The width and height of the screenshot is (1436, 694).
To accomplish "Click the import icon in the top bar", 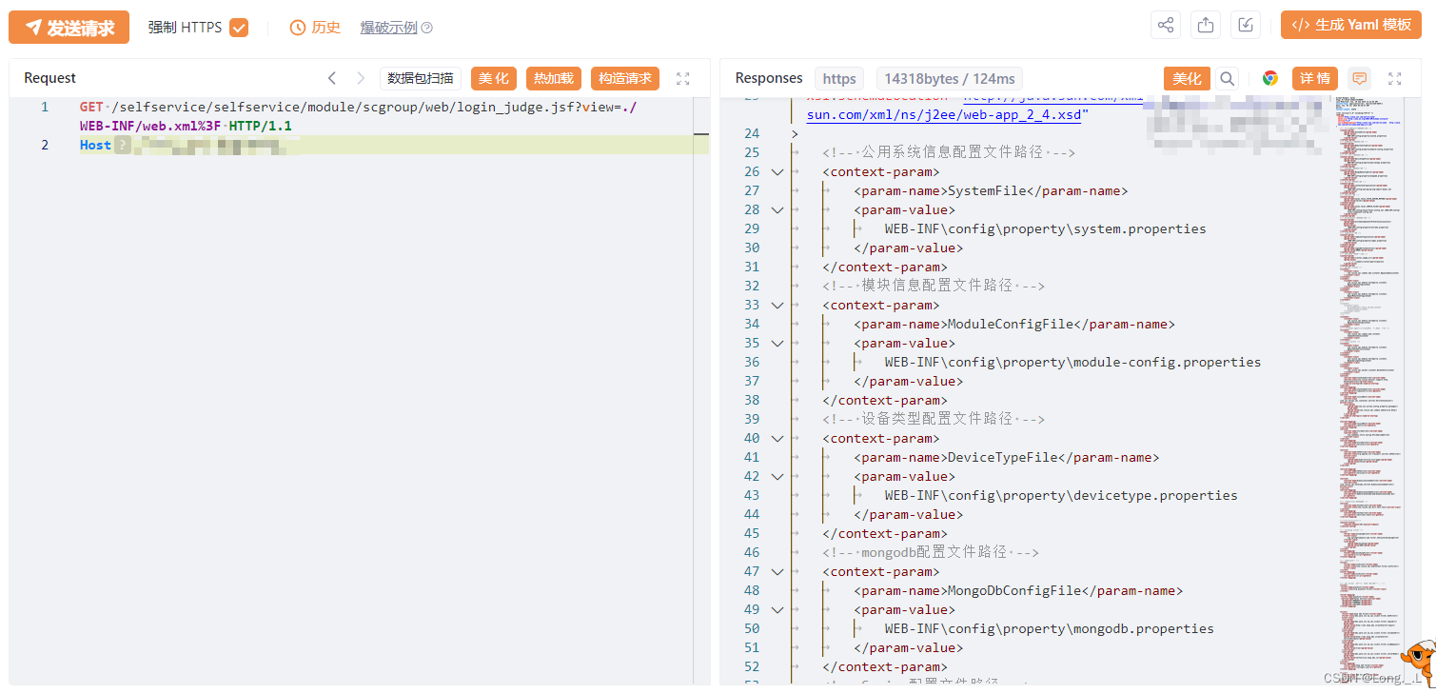I will click(1246, 26).
